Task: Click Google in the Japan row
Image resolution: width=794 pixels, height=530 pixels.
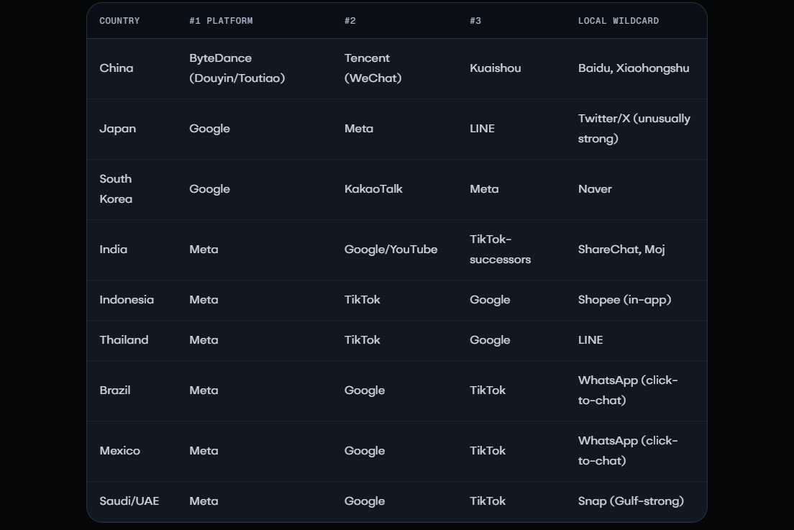Action: (x=209, y=129)
